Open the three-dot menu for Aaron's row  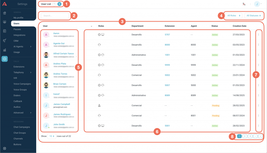(x=258, y=35)
